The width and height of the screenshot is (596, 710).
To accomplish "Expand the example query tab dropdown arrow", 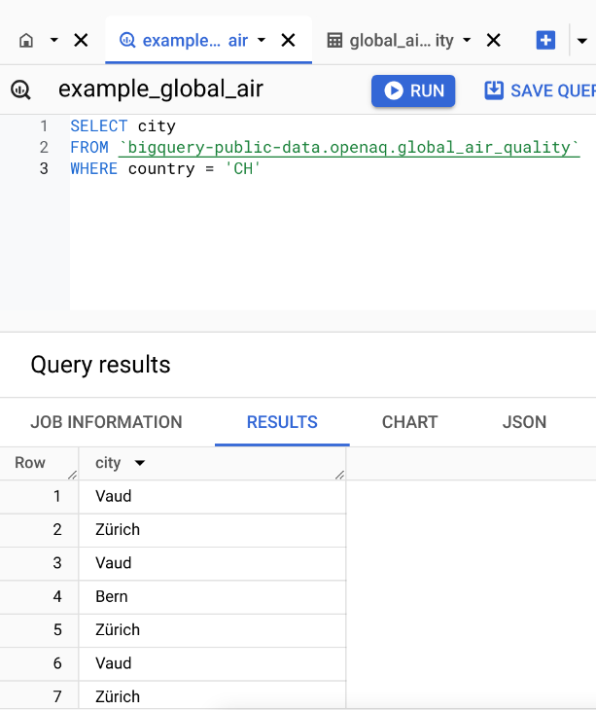I will (262, 40).
